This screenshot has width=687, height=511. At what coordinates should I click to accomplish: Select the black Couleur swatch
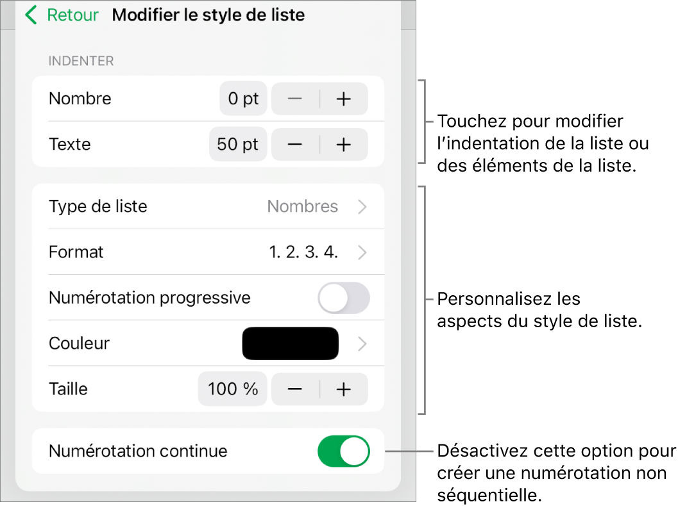tap(290, 343)
